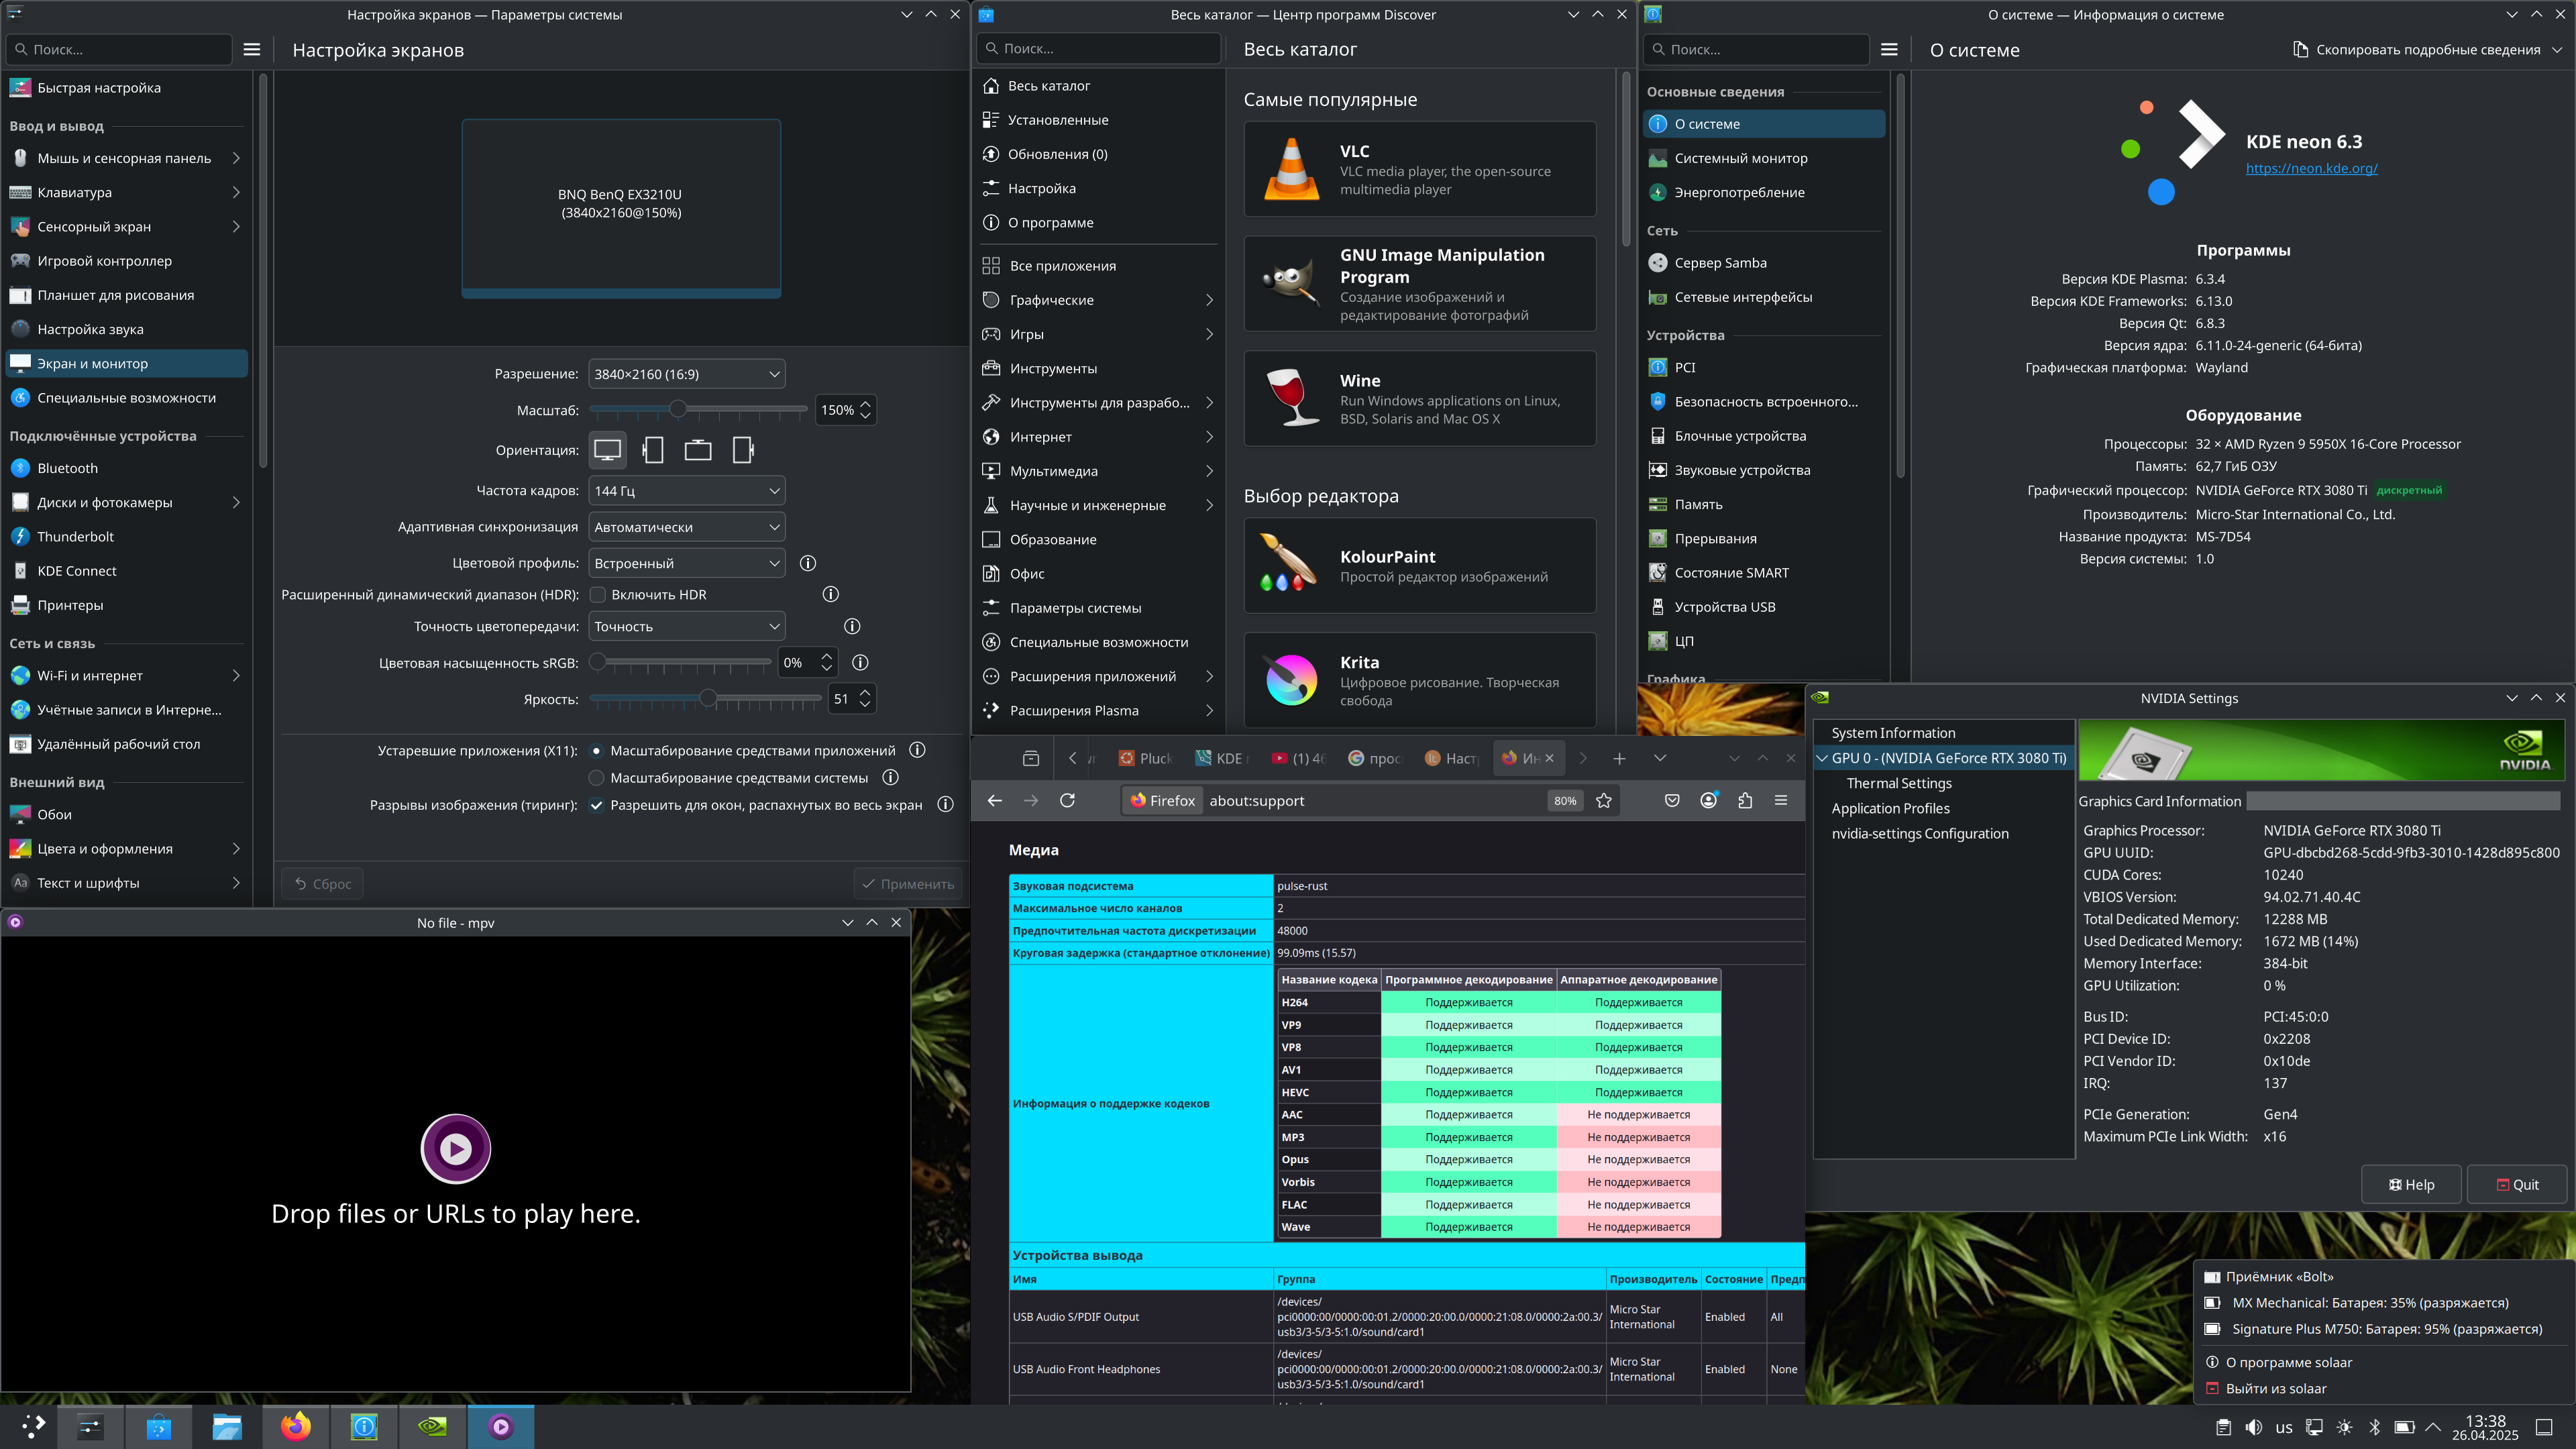Select portrait rotated-right orientation icon
The image size is (2576, 1449).
[743, 450]
